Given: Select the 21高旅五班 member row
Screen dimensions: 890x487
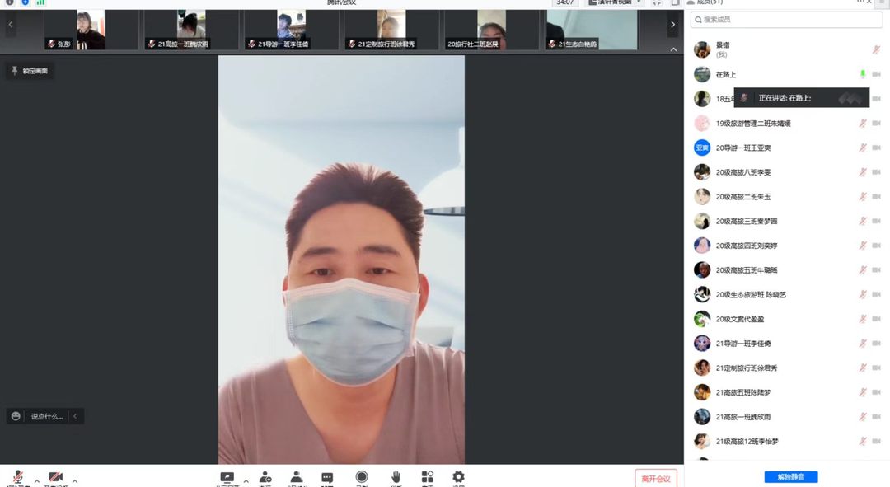Looking at the screenshot, I should click(x=787, y=392).
